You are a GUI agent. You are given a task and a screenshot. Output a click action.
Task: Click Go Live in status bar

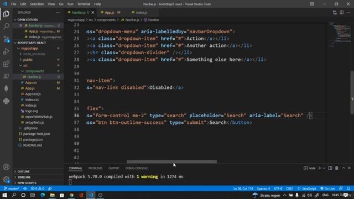327,188
